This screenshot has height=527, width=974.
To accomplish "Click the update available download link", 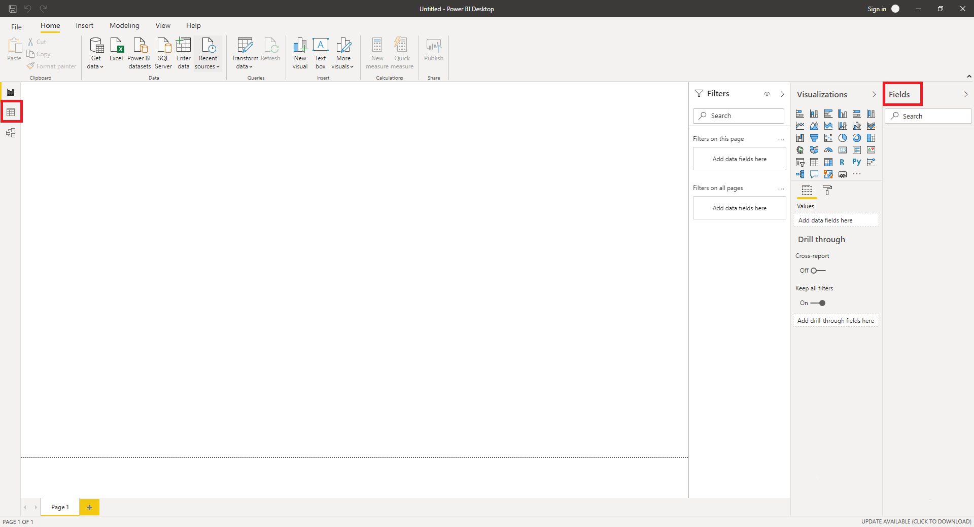I will tap(916, 521).
